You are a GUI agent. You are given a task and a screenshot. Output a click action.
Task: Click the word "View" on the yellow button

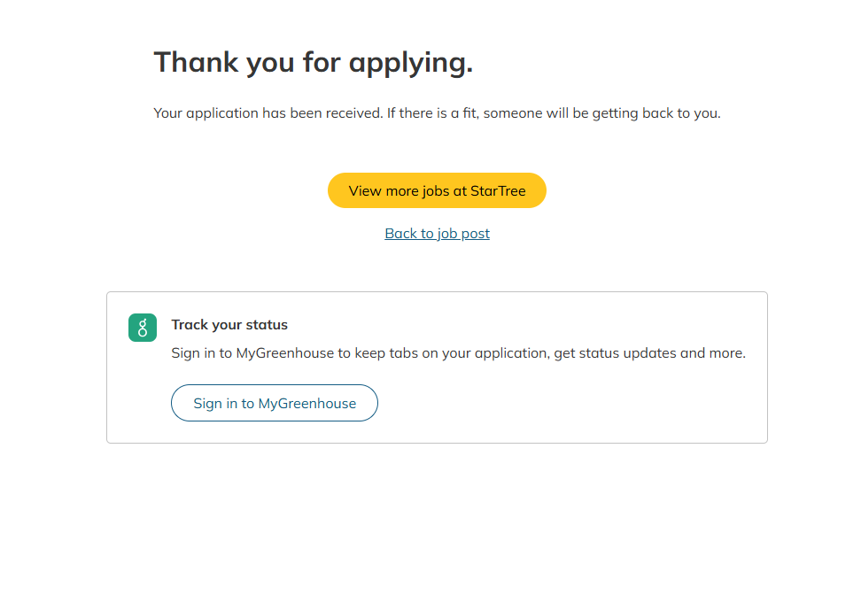coord(365,190)
